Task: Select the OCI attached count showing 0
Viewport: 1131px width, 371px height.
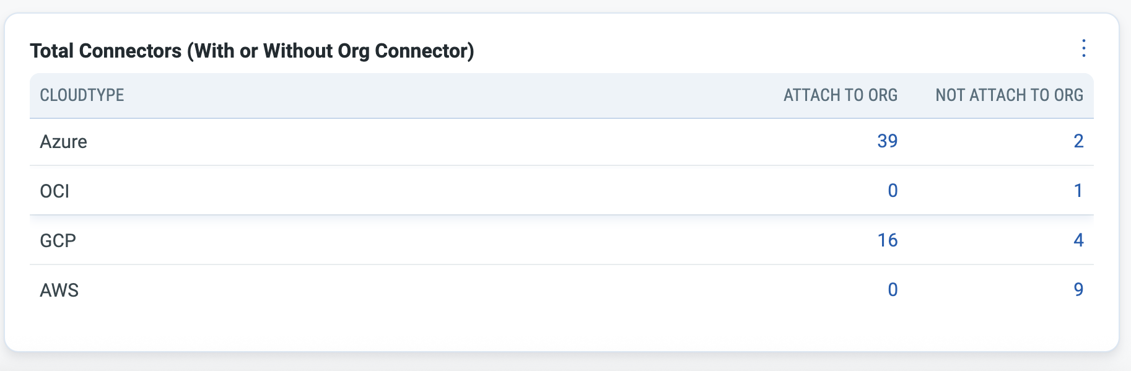Action: [x=893, y=191]
